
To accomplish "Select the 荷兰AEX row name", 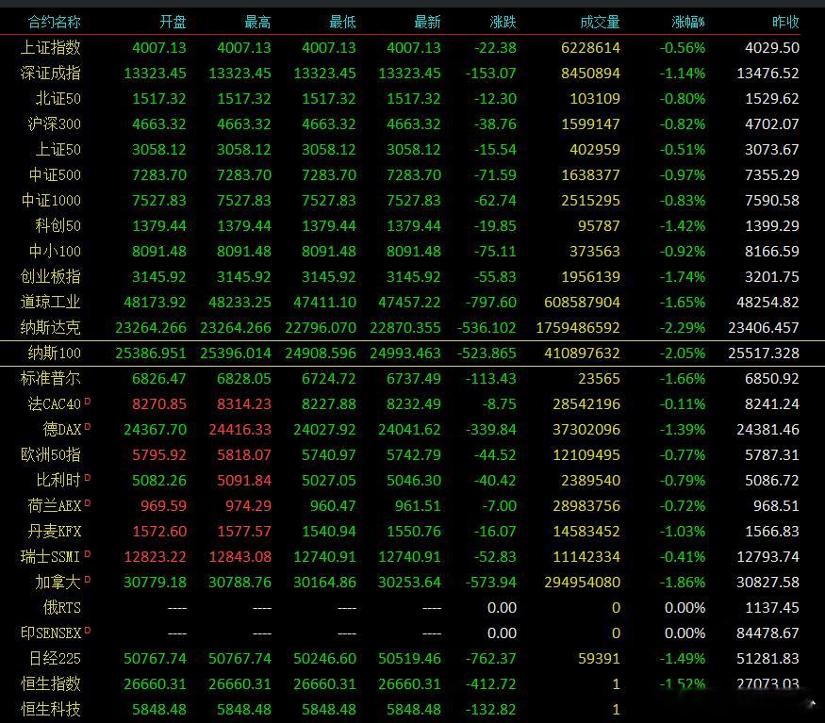I will [54, 505].
